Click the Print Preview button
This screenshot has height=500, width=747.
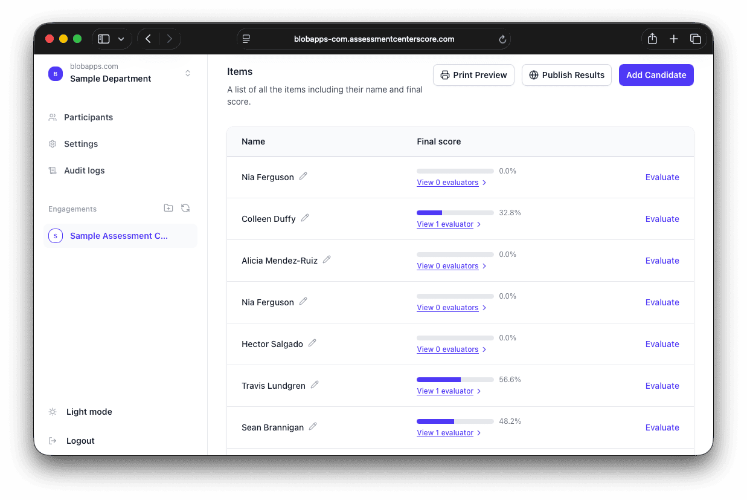coord(473,75)
